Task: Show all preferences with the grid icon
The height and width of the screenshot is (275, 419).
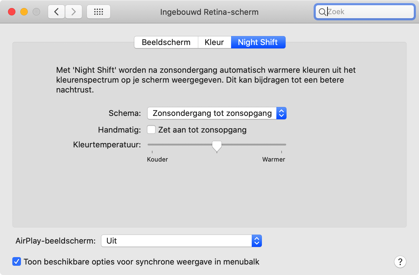Action: pos(98,12)
